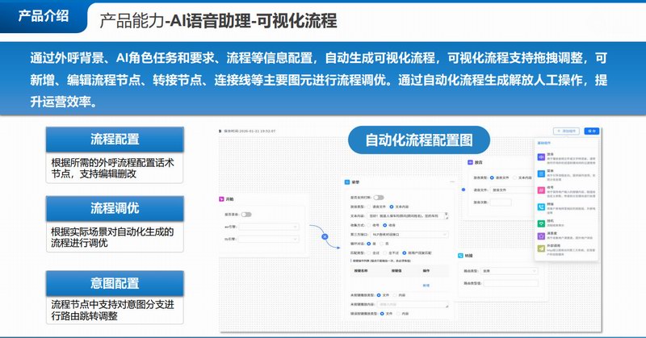646x338 pixels.
Task: Click the blue 保存 button
Action: (x=594, y=131)
